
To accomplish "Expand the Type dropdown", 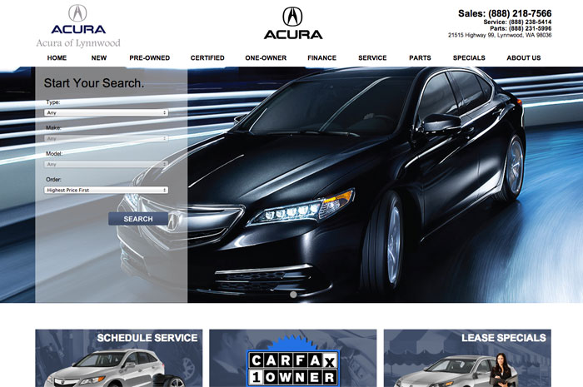I will click(x=107, y=112).
